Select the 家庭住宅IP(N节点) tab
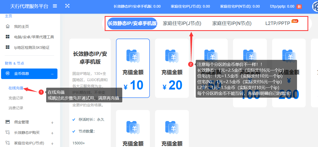 point(232,23)
